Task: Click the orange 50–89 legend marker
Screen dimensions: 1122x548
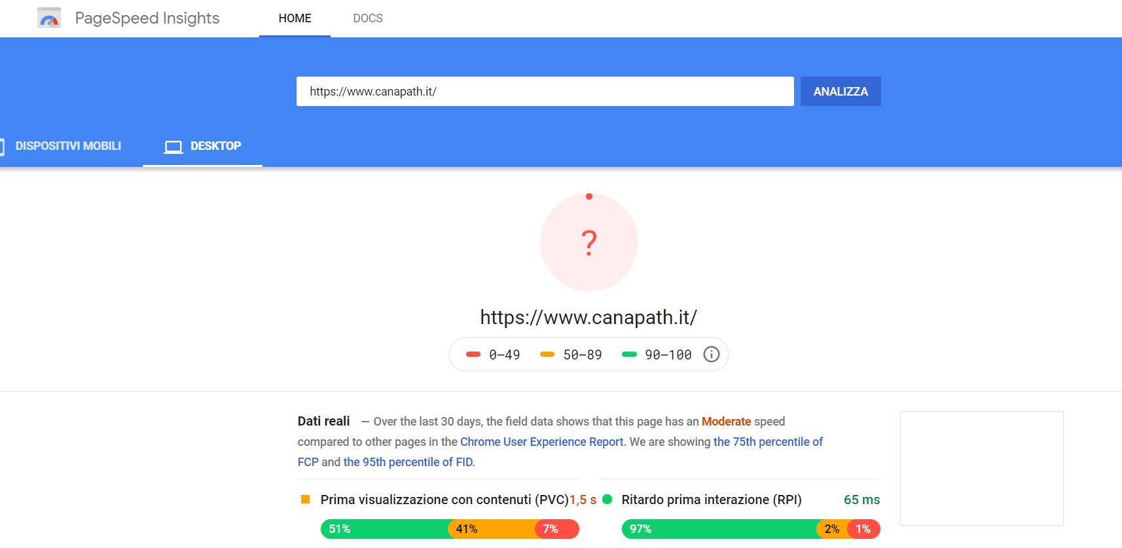Action: pos(547,354)
